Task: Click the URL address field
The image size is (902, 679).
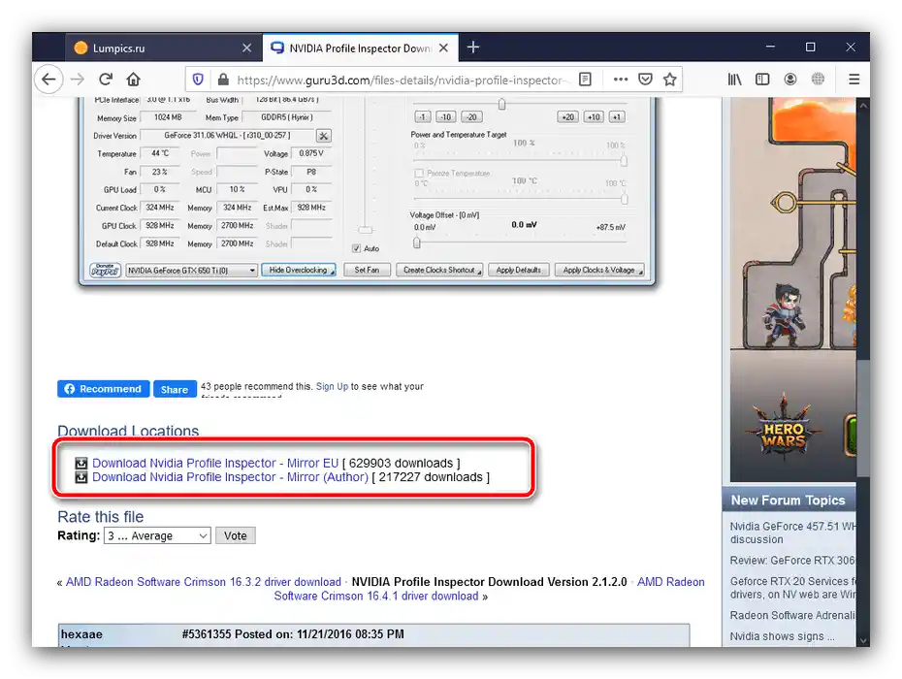Action: [x=400, y=80]
